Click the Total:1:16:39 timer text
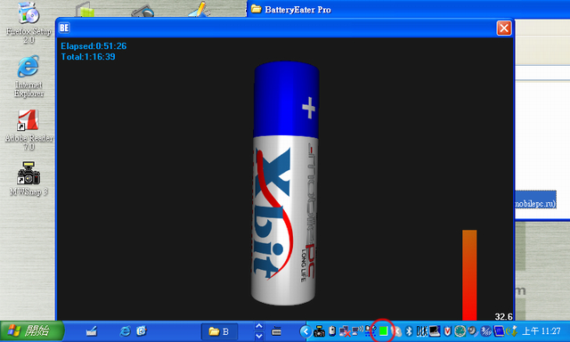 88,57
